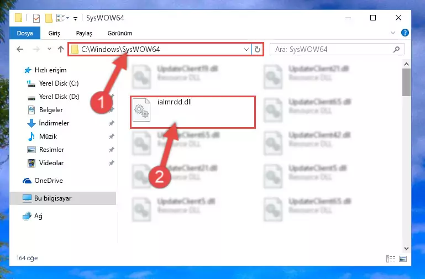The height and width of the screenshot is (279, 425).
Task: Maximize the SysWOW64 window
Action: (x=373, y=18)
